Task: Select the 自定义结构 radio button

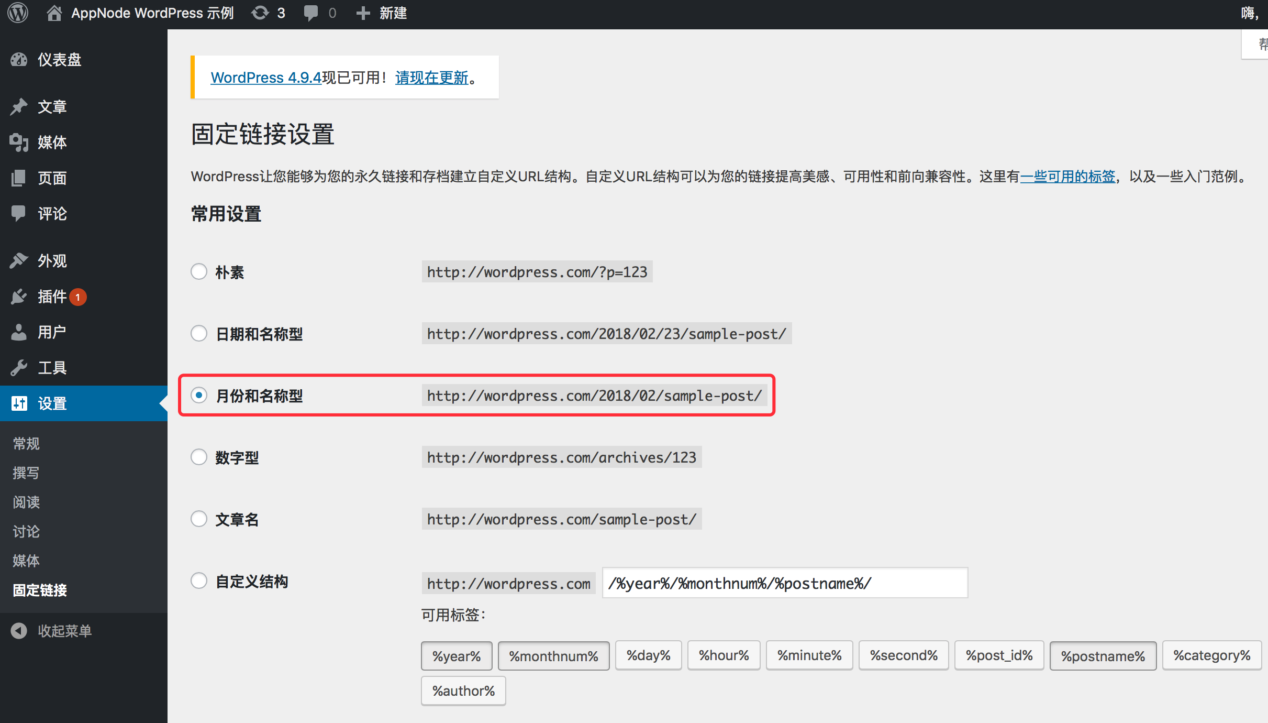Action: click(x=199, y=580)
